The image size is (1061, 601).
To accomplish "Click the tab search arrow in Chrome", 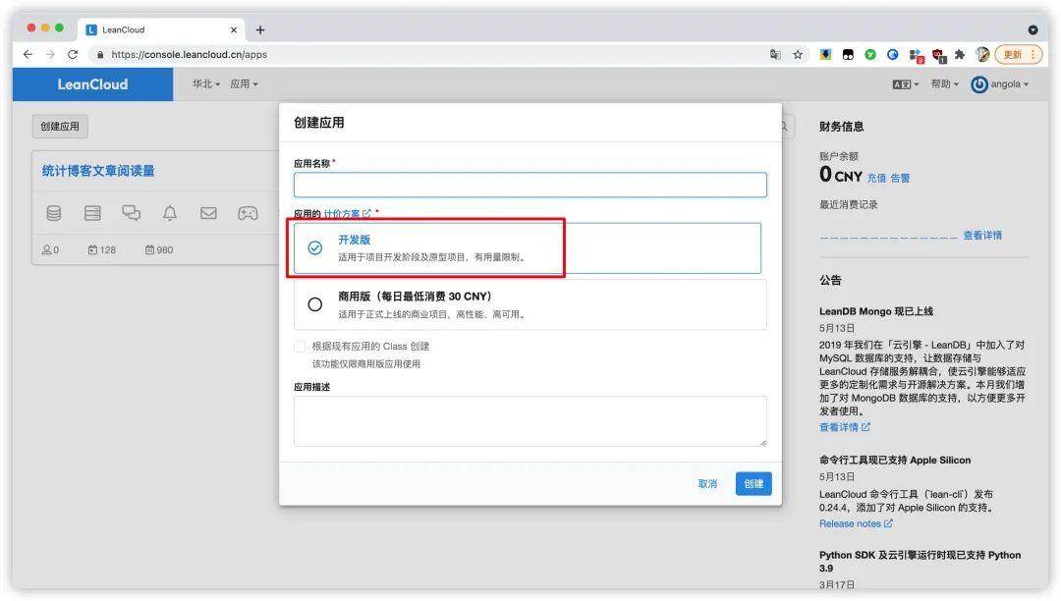I will click(1033, 29).
